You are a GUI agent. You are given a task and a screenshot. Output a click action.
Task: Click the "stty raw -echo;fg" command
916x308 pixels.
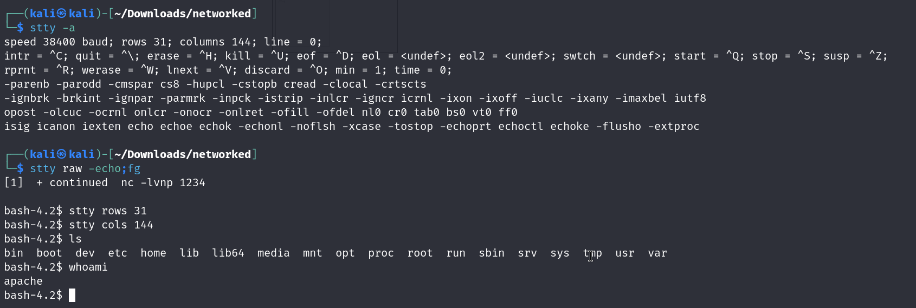tap(85, 168)
